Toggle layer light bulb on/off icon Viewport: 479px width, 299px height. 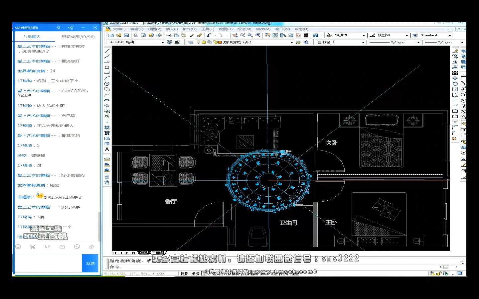[199, 42]
